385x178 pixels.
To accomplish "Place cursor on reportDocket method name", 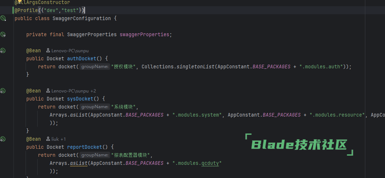I will point(84,147).
